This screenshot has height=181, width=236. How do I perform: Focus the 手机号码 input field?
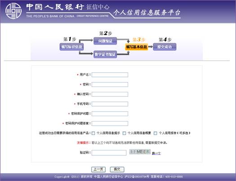(110, 104)
